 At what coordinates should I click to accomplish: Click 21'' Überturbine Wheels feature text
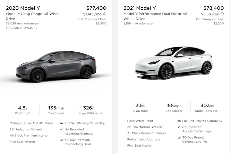click(145, 127)
